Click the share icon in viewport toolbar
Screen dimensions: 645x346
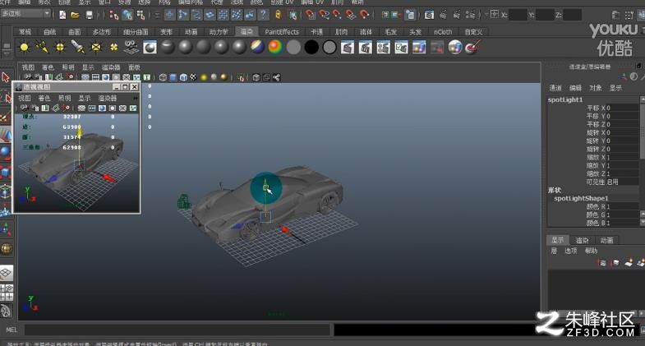(276, 77)
